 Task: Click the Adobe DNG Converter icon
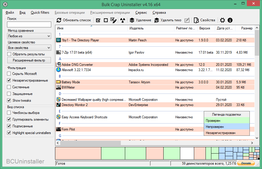coord(59,64)
